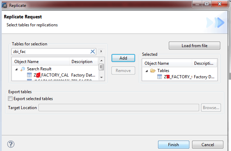Screen dimensions: 231x151
Task: Click the help question mark icon
Action: pyautogui.click(x=11, y=144)
